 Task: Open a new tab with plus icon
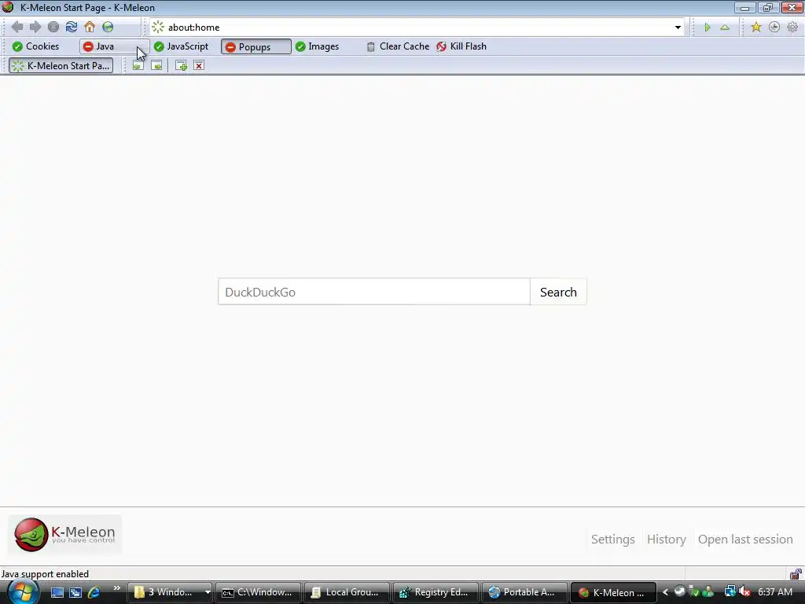[181, 65]
